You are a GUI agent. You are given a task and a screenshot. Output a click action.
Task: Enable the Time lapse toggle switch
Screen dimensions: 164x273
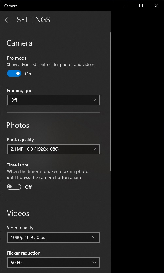(x=14, y=187)
